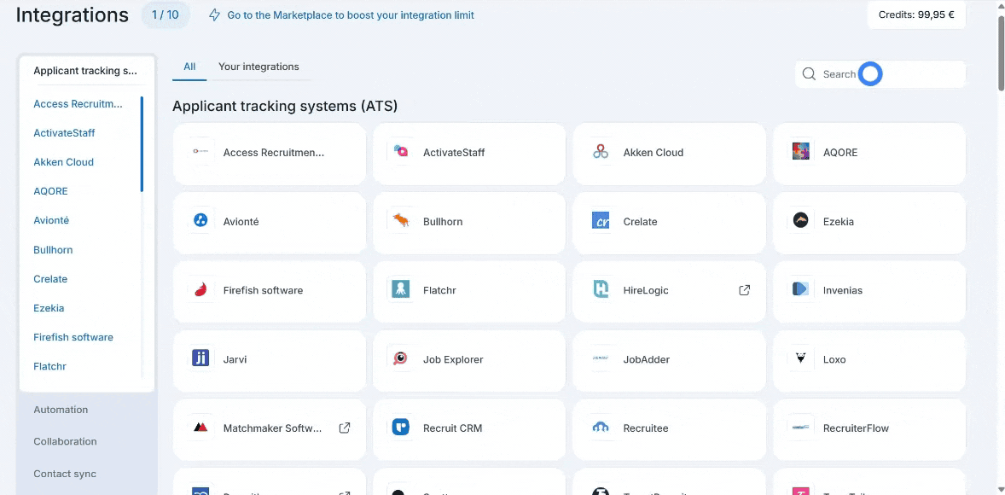Go to the Marketplace link
The width and height of the screenshot is (1005, 495).
351,15
